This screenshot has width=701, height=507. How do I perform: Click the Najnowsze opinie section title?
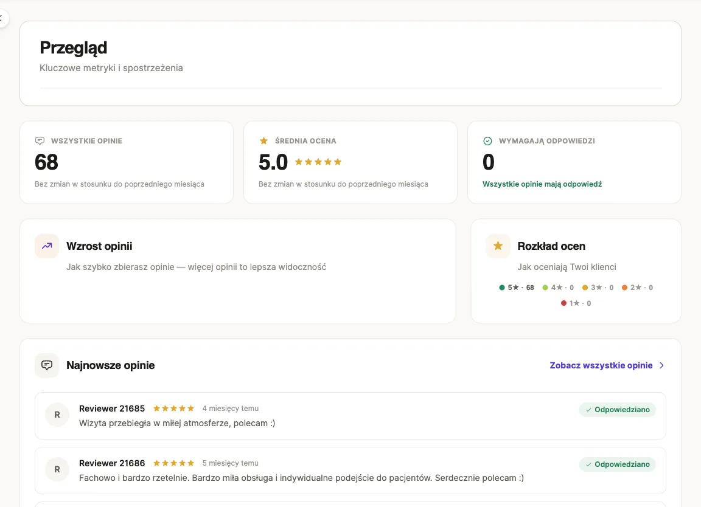point(110,365)
